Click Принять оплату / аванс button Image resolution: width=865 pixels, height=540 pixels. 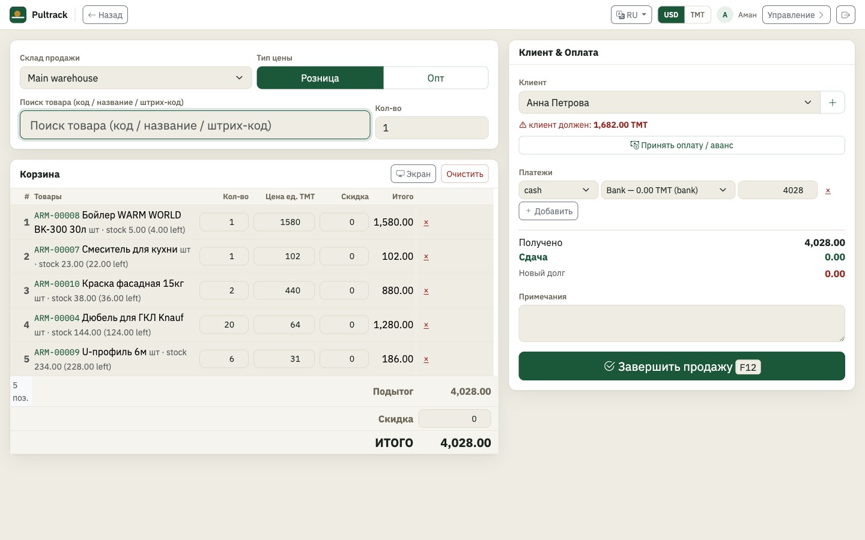[682, 145]
